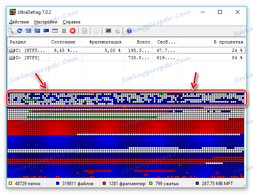
Task: Edit the boot time script icon
Action: [x=117, y=31]
